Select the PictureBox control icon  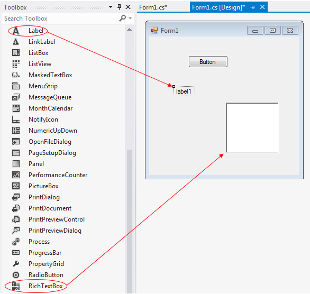coord(16,186)
